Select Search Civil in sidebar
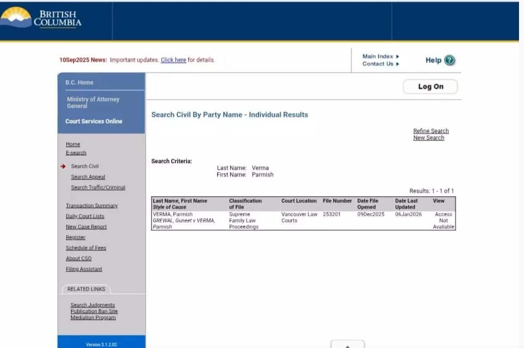 [84, 167]
